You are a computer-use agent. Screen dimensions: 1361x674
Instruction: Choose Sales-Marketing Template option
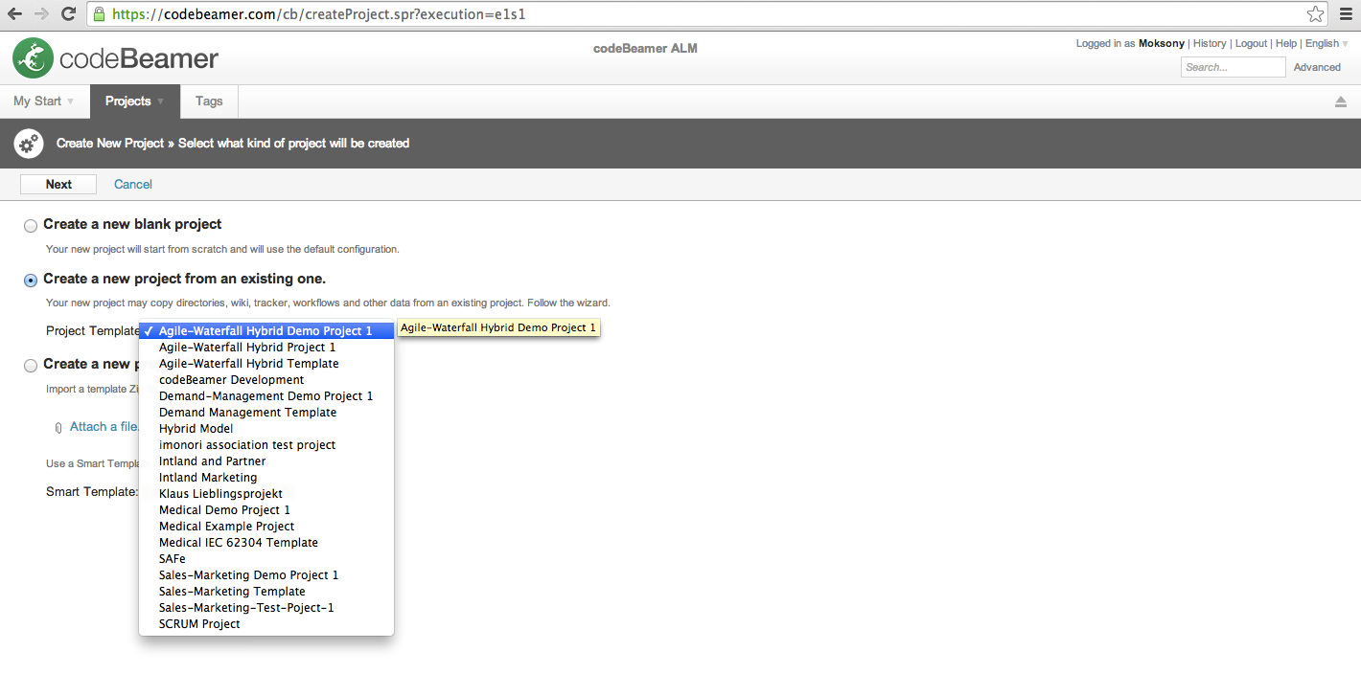[266, 592]
